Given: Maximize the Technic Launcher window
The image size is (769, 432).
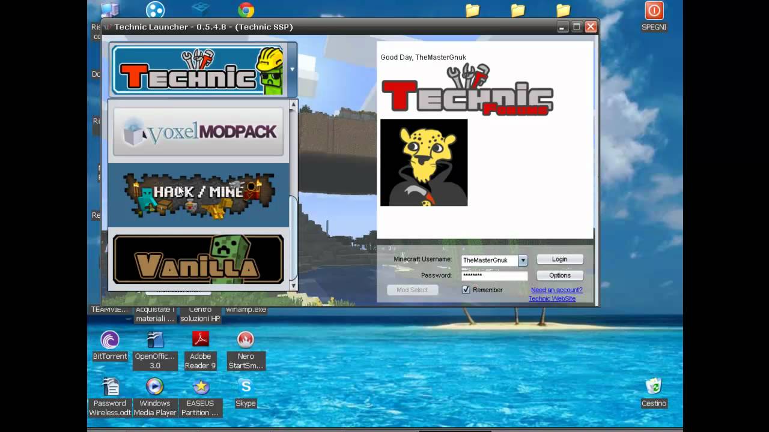Looking at the screenshot, I should 577,26.
